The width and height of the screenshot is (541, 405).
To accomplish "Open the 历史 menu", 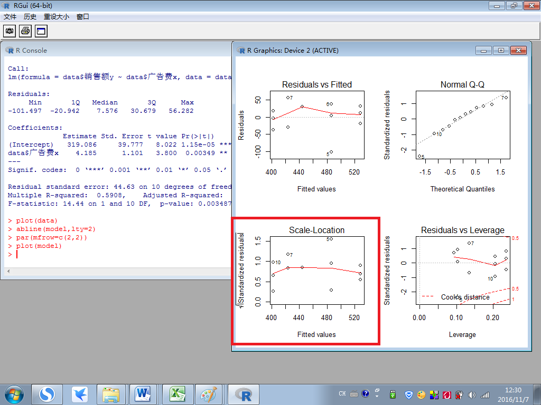I will pos(30,16).
